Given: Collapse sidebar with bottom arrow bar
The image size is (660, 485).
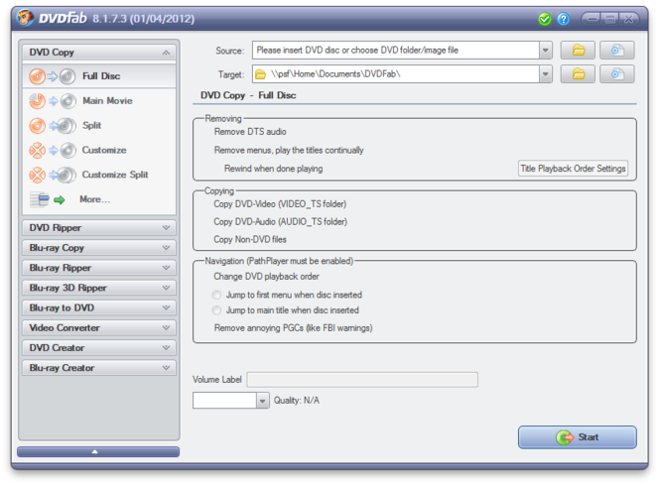Looking at the screenshot, I should pyautogui.click(x=98, y=451).
